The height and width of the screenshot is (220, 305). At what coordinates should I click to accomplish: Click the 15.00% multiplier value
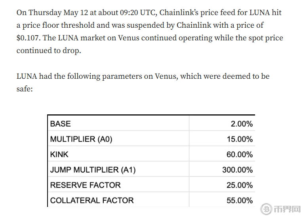(x=240, y=139)
